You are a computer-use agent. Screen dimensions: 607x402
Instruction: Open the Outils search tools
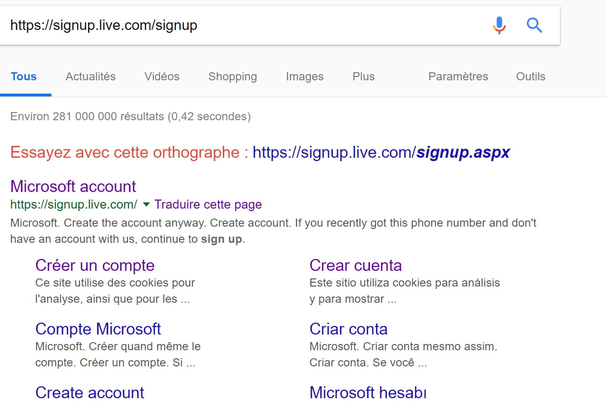coord(531,77)
